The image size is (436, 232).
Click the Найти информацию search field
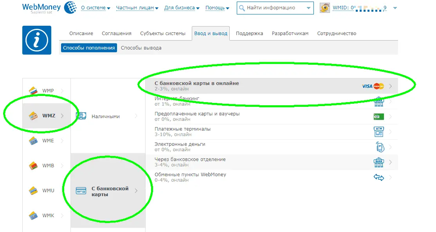tap(275, 8)
